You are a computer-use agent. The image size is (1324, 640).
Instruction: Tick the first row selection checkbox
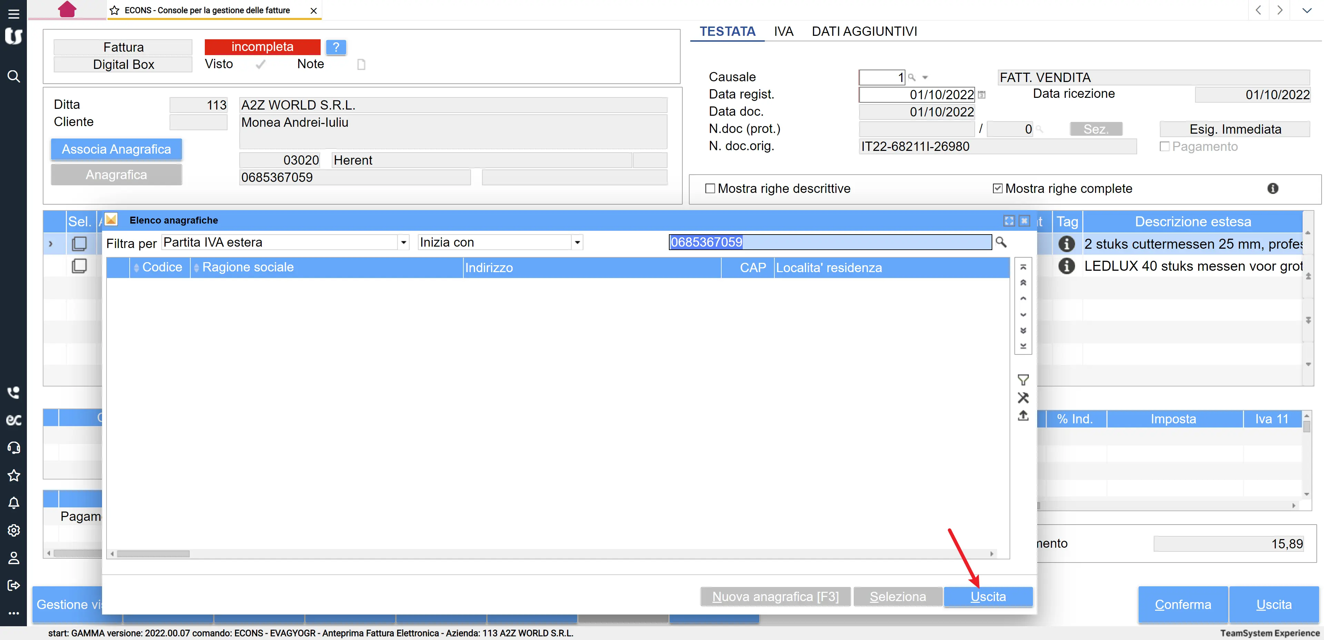click(79, 244)
